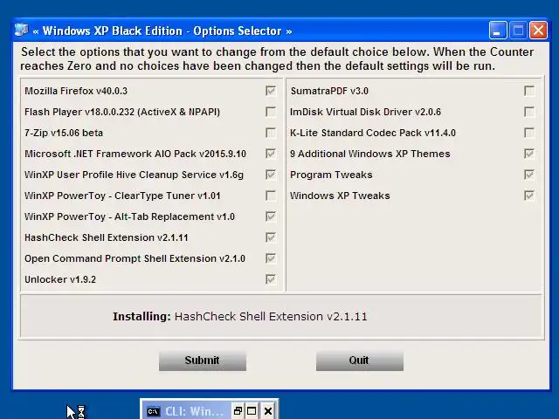This screenshot has height=419, width=559.
Task: Click the '7-Zip v15.06 beta' label
Action: 64,133
